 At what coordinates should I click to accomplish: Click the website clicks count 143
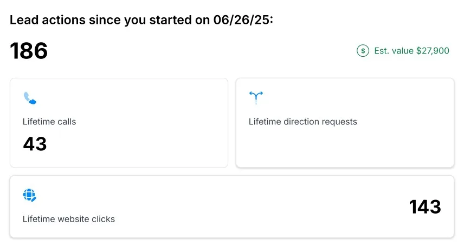point(425,207)
